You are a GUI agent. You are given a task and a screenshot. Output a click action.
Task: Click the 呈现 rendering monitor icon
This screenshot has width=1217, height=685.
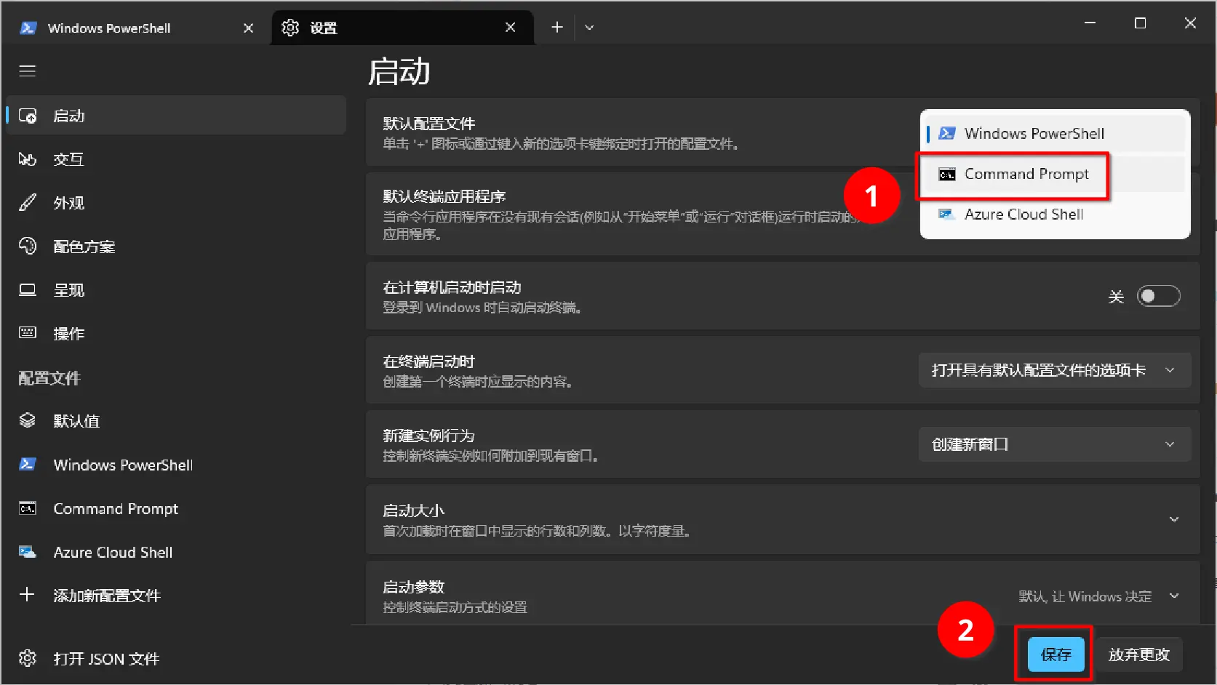point(28,290)
